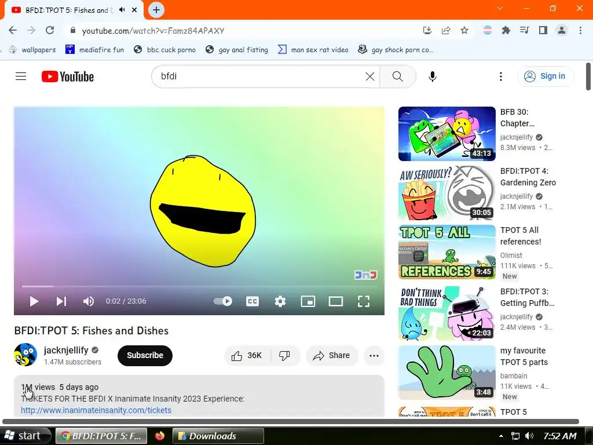Open the YouTube hamburger guide menu
The image size is (593, 445).
pos(21,76)
